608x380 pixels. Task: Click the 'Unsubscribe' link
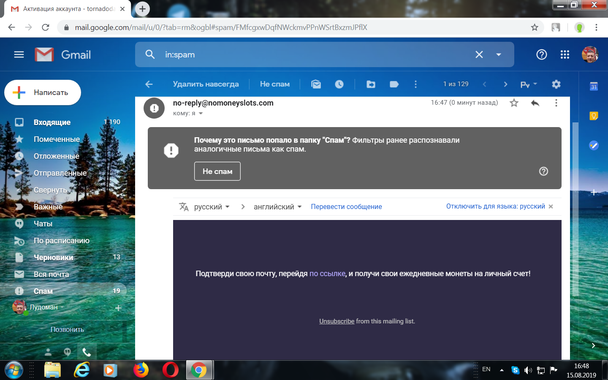pyautogui.click(x=337, y=321)
